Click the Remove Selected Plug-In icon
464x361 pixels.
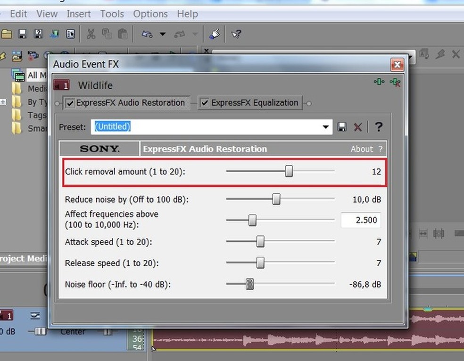tap(396, 82)
